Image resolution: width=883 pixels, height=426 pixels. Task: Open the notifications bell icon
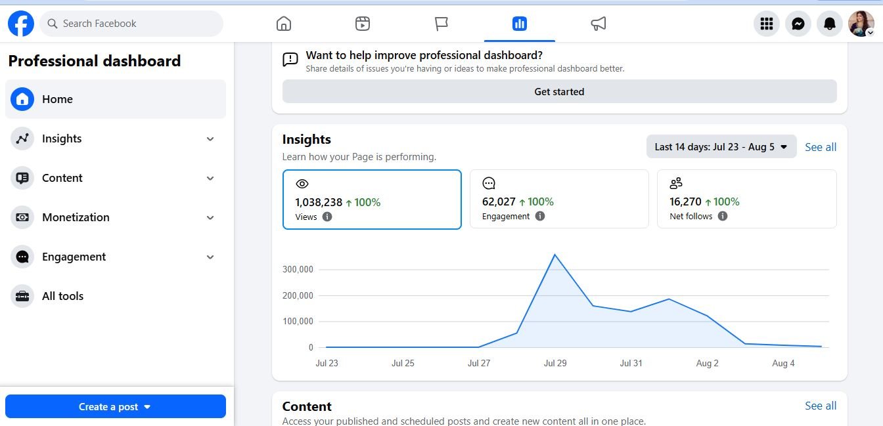point(830,24)
